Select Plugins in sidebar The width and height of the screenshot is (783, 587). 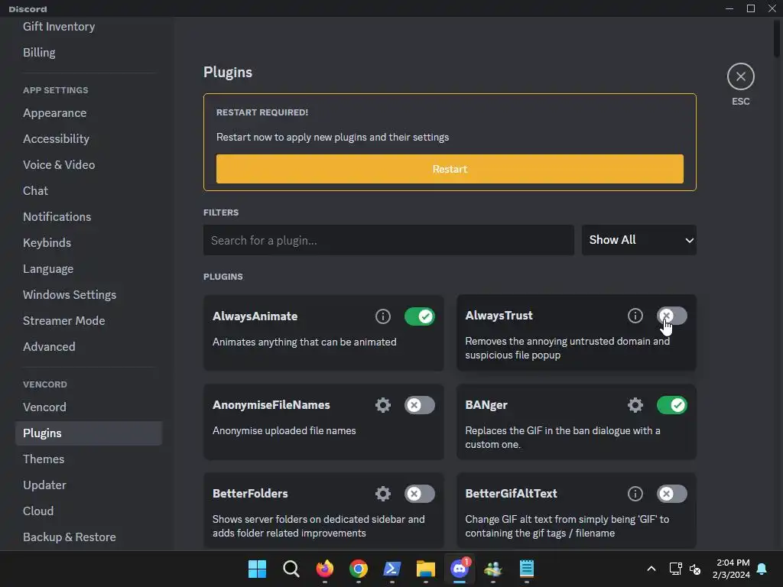coord(89,433)
